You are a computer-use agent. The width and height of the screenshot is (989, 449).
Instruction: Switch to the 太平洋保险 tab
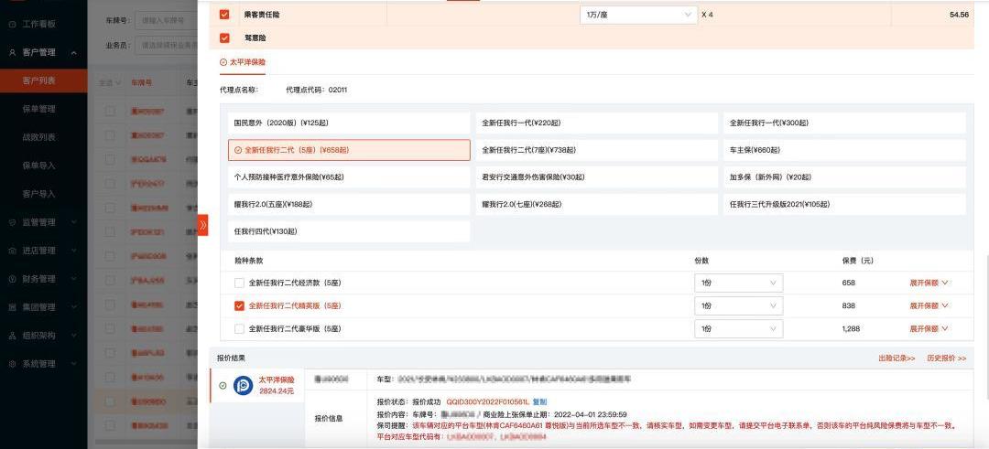point(243,62)
